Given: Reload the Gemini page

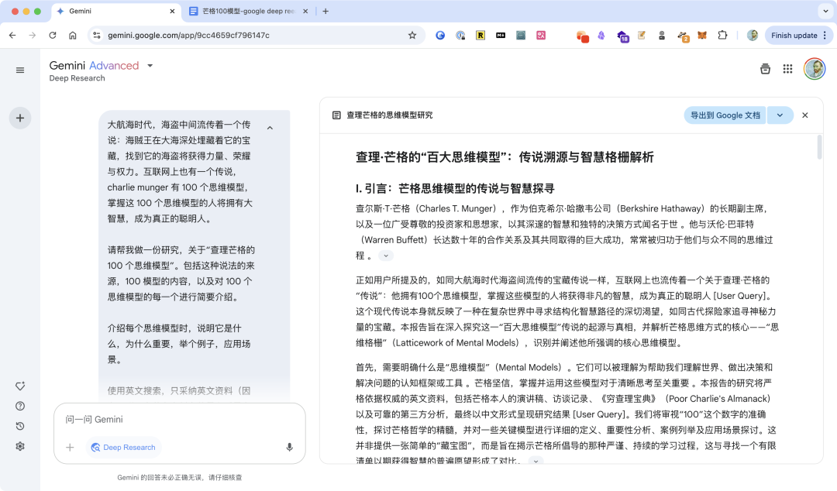Looking at the screenshot, I should point(53,35).
